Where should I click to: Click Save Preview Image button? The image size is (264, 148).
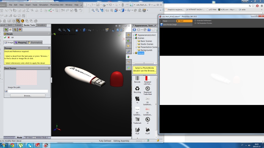click(x=176, y=24)
